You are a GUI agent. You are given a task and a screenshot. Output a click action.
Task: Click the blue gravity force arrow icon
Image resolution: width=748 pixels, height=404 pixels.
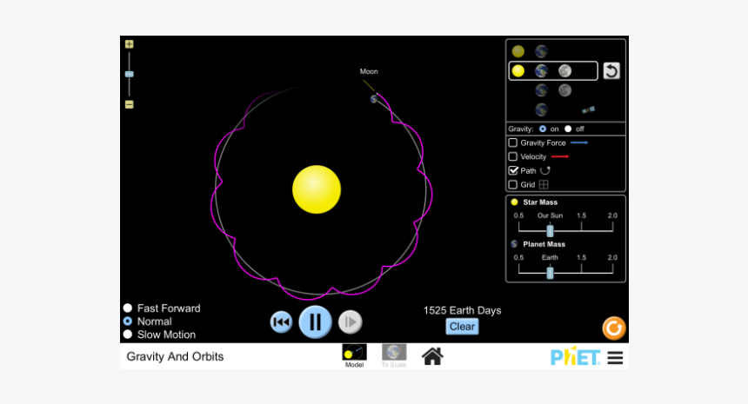(x=579, y=142)
